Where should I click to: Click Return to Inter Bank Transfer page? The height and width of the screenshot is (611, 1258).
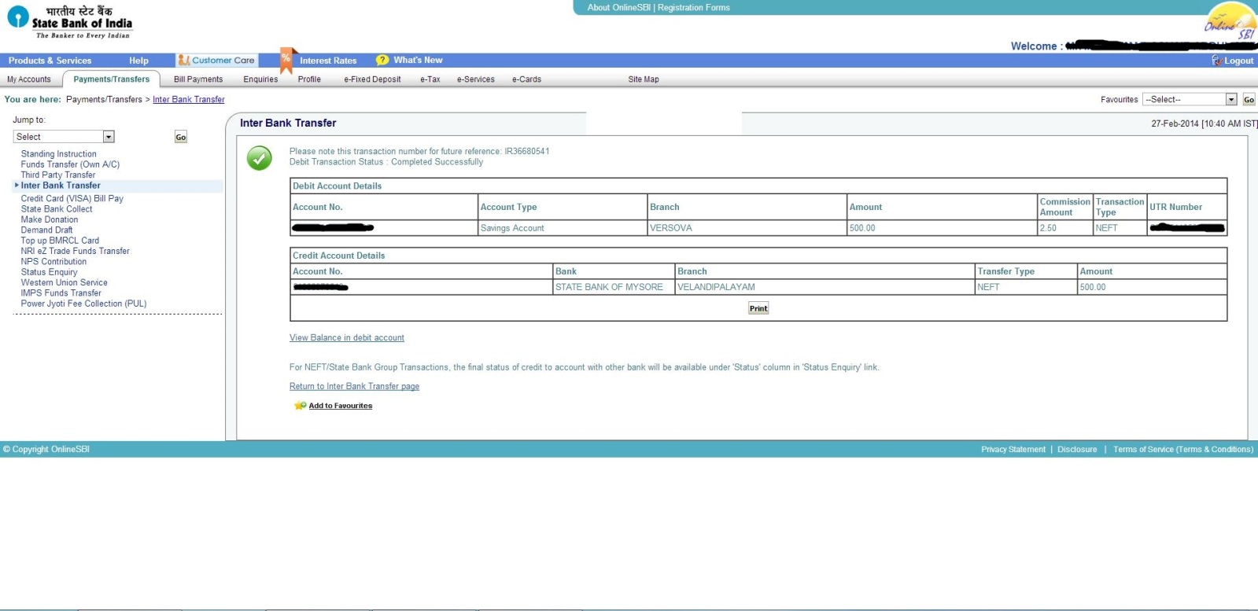coord(354,387)
